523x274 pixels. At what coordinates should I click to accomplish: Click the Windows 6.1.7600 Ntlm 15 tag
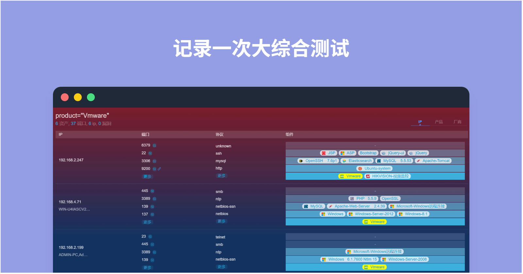click(349, 260)
